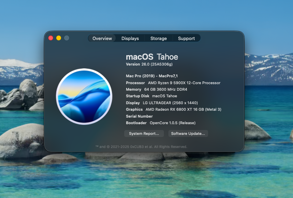
Task: Click the Memory label
Action: [x=134, y=89]
